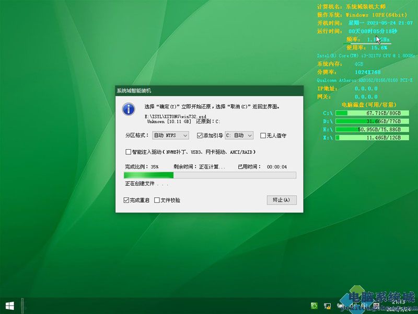
Task: Enable the 文件校验 checkbox
Action: tap(157, 200)
